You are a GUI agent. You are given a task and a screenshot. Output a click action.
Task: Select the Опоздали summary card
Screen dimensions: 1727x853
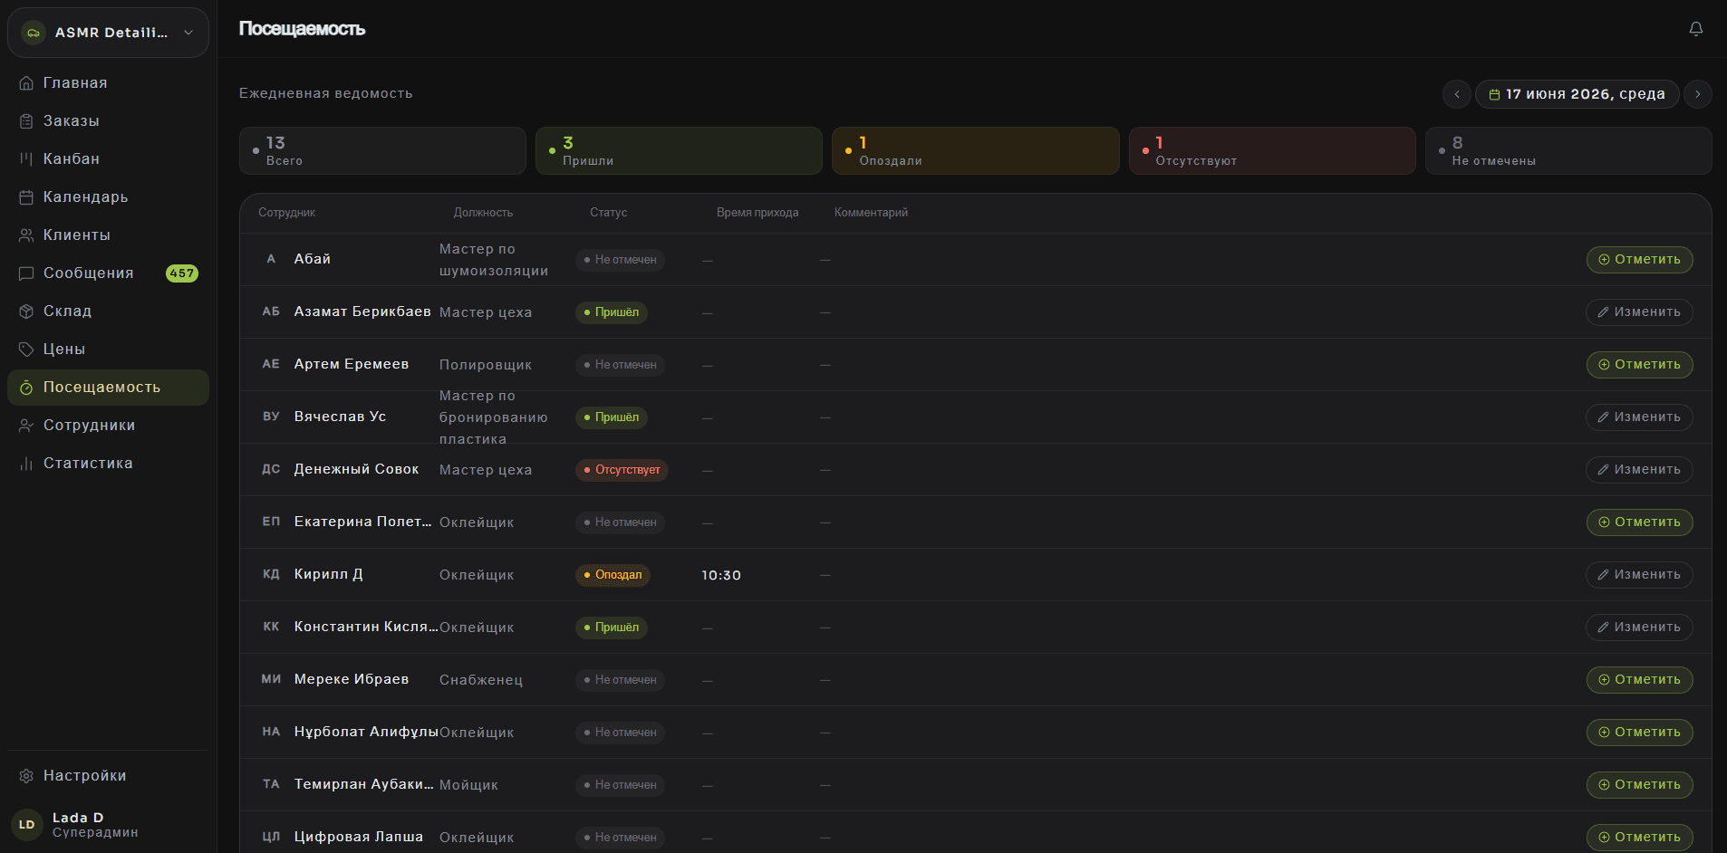pyautogui.click(x=975, y=151)
